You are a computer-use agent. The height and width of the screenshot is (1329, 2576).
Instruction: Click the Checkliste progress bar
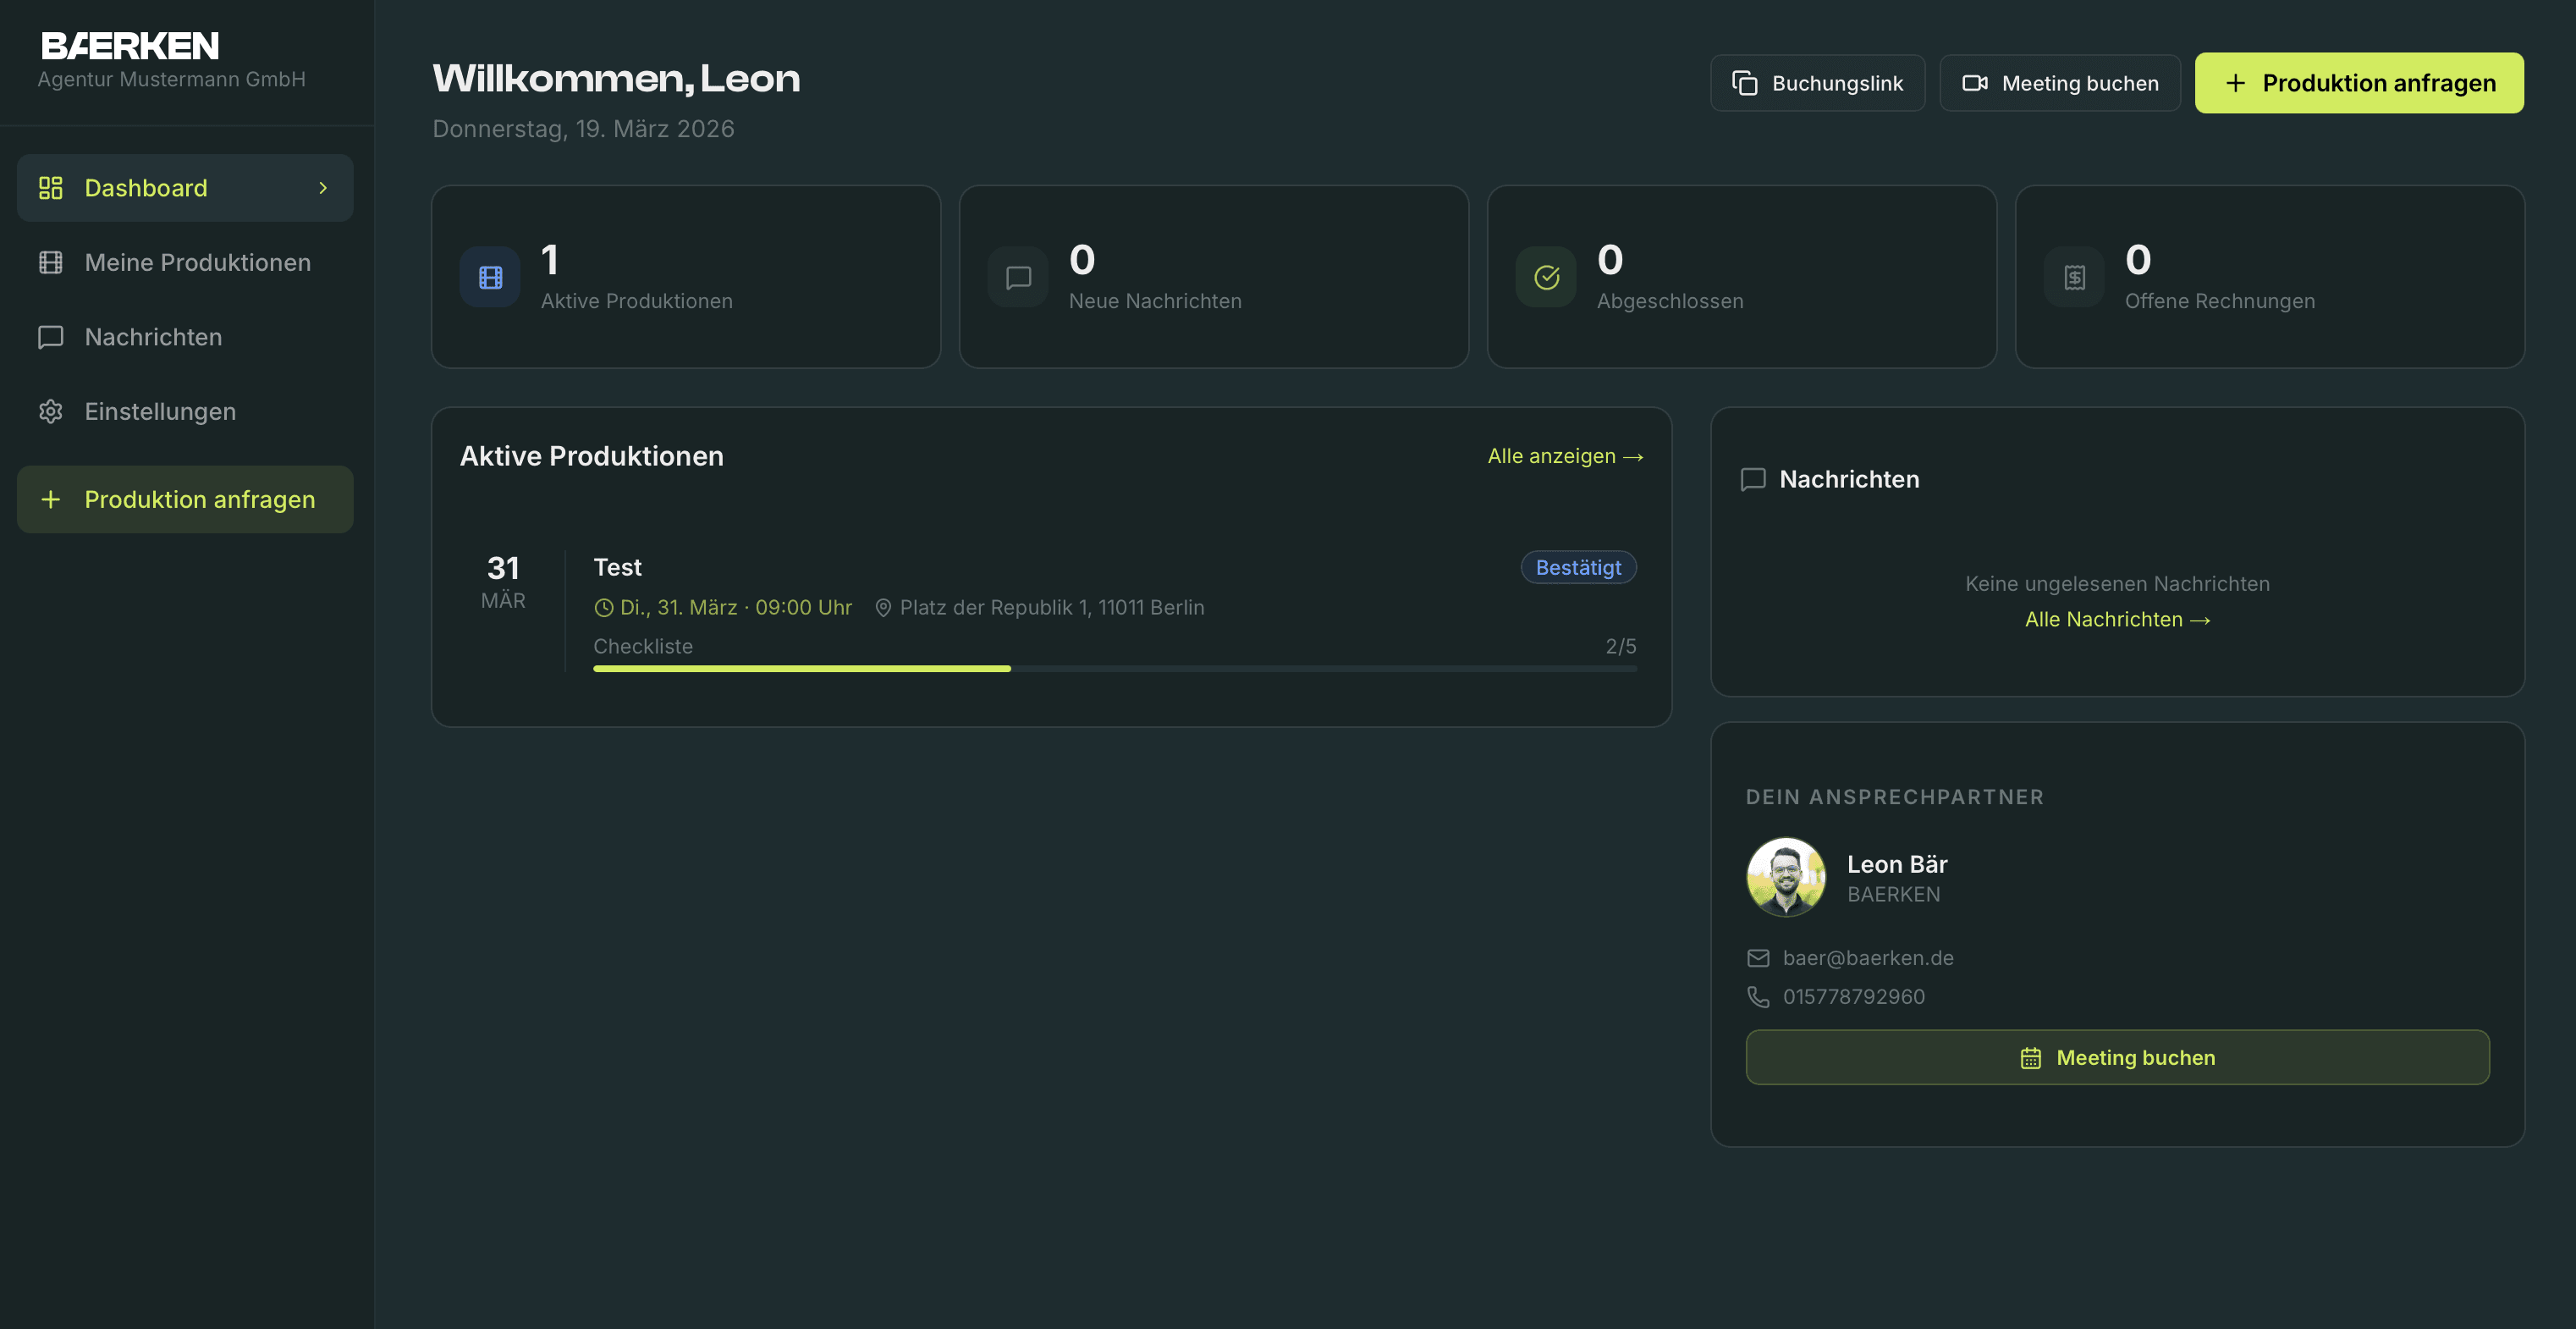pos(1114,668)
